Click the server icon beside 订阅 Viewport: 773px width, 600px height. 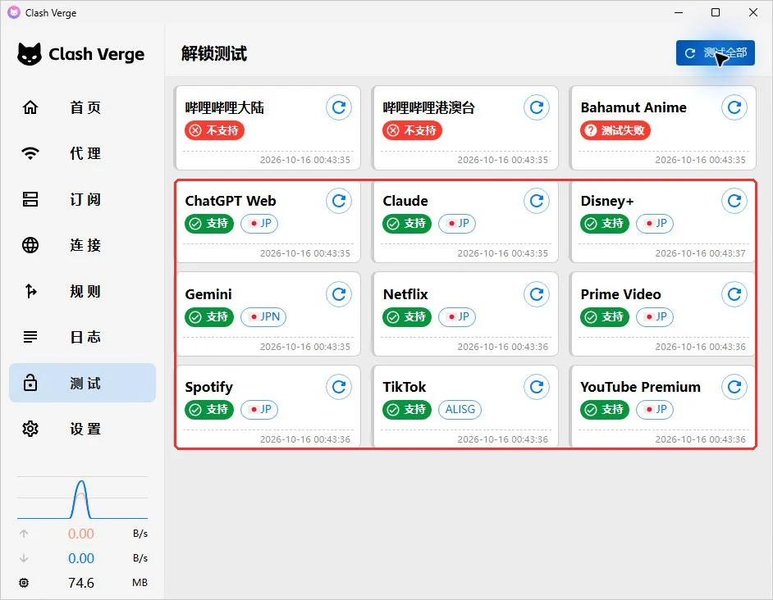30,199
